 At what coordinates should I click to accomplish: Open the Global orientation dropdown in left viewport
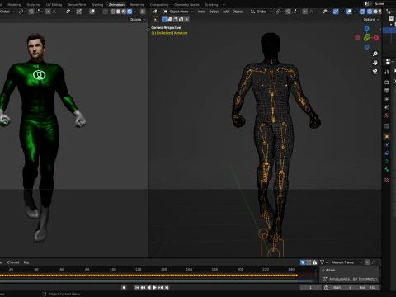tap(7, 12)
